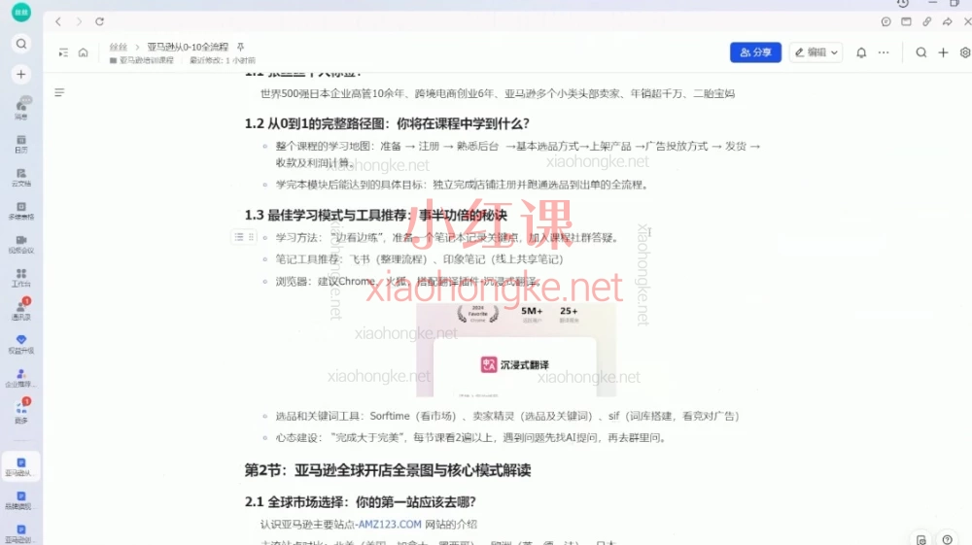Go to the docs home icon
The width and height of the screenshot is (972, 545).
pyautogui.click(x=83, y=52)
